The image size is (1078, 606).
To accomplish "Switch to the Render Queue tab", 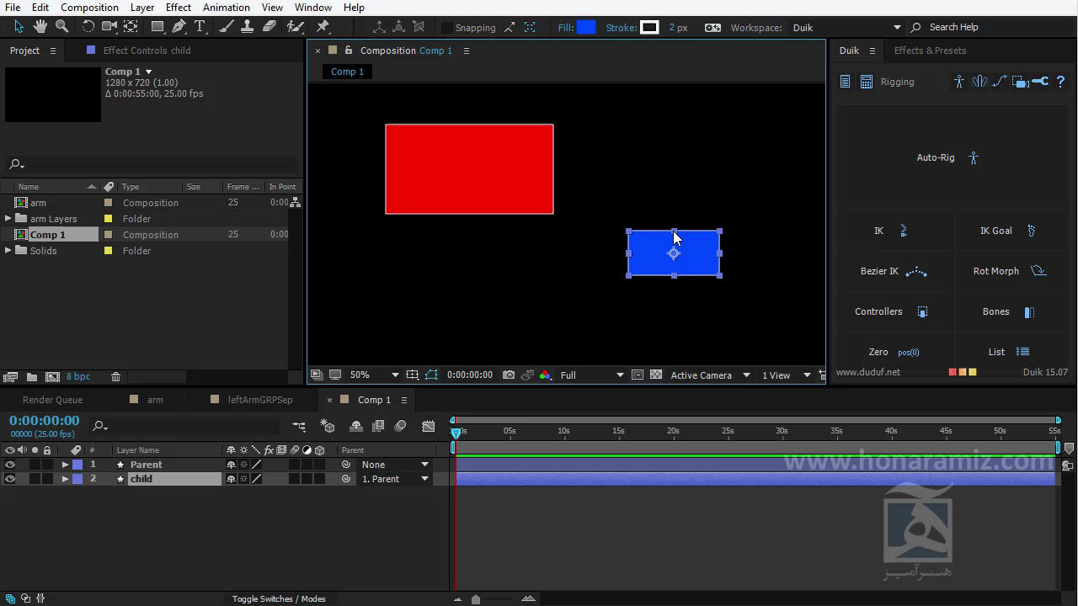I will (x=52, y=400).
